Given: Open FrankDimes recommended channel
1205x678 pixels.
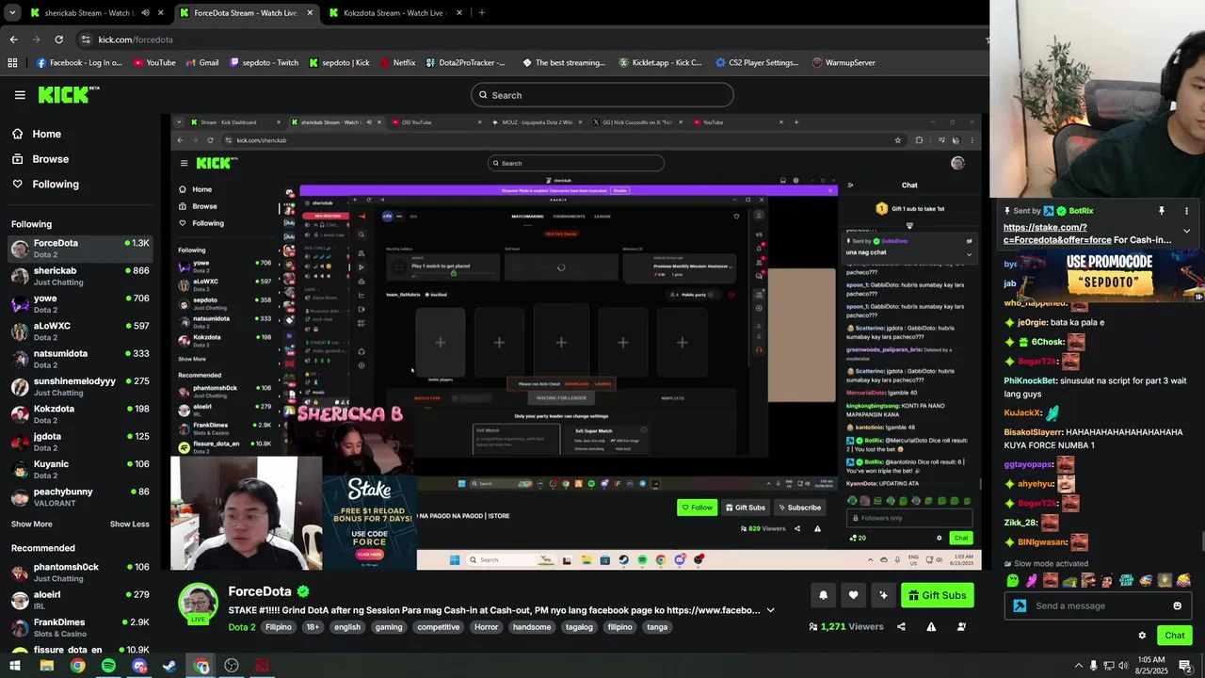Looking at the screenshot, I should pyautogui.click(x=79, y=627).
